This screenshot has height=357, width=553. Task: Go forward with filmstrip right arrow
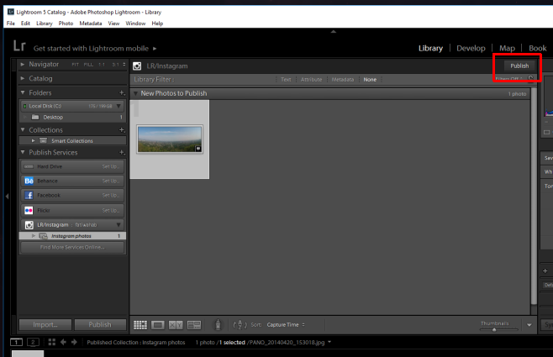pyautogui.click(x=74, y=342)
